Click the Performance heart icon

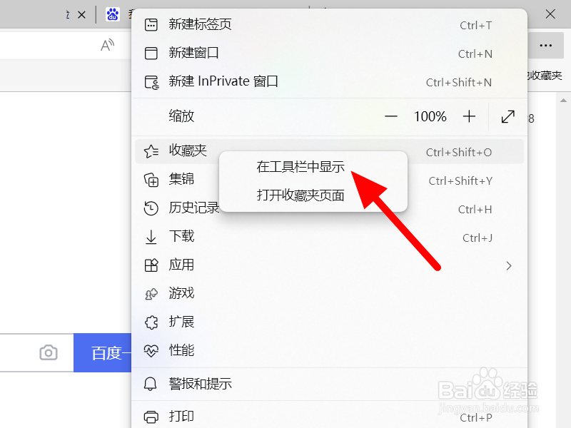pyautogui.click(x=151, y=351)
